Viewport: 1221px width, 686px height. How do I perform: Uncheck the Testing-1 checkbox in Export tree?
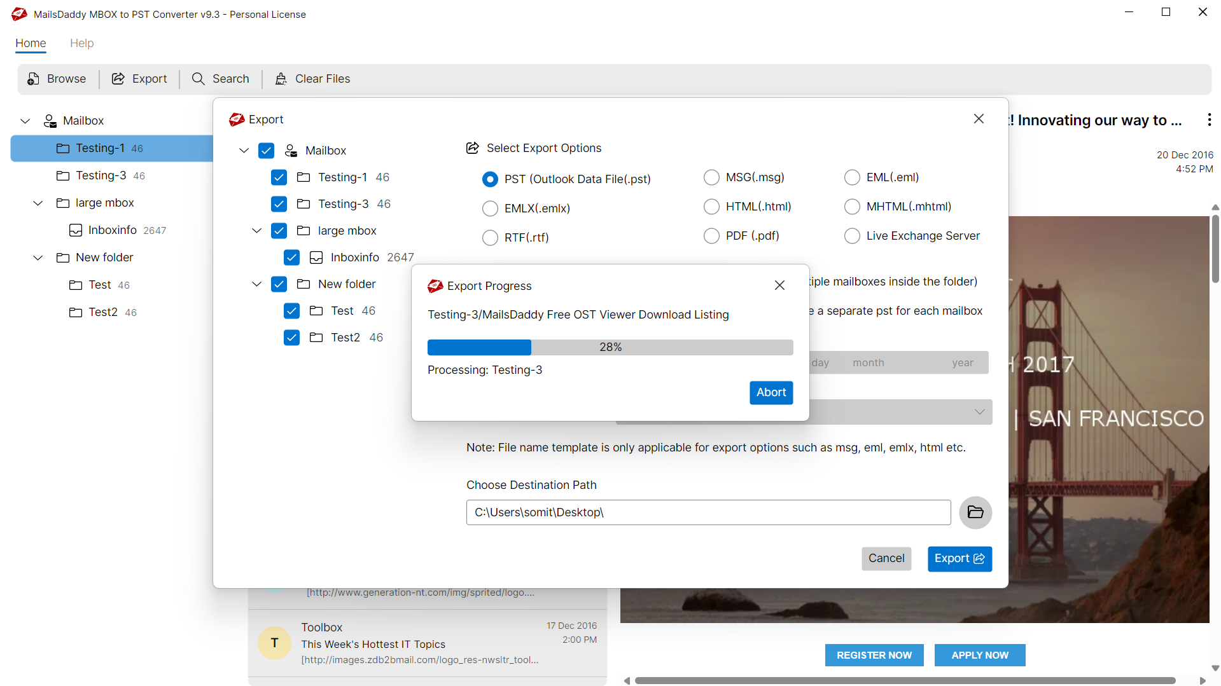[x=279, y=177]
